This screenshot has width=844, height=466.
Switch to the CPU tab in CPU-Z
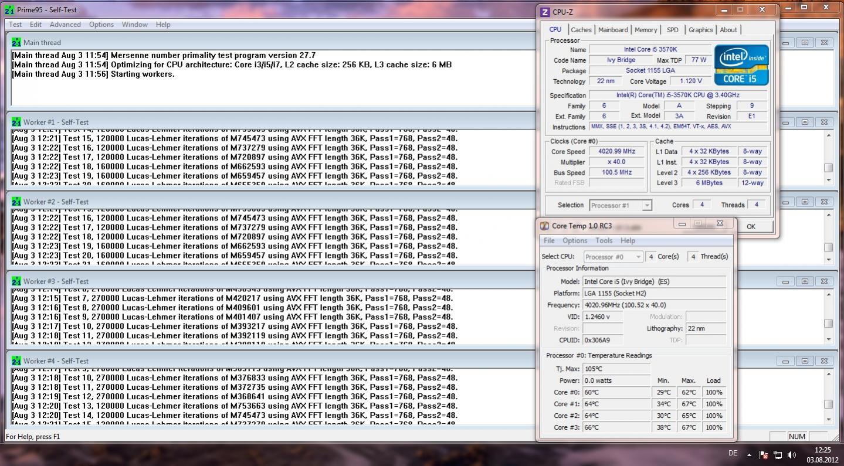coord(555,29)
